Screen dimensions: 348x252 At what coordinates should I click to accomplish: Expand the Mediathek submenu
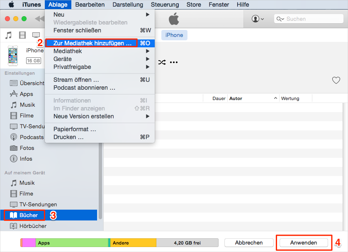tap(100, 51)
